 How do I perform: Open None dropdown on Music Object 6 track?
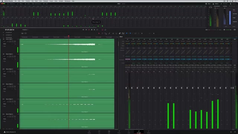(x=8, y=119)
